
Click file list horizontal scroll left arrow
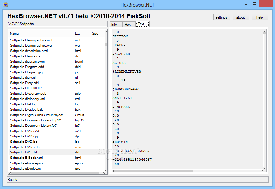[x=10, y=173]
